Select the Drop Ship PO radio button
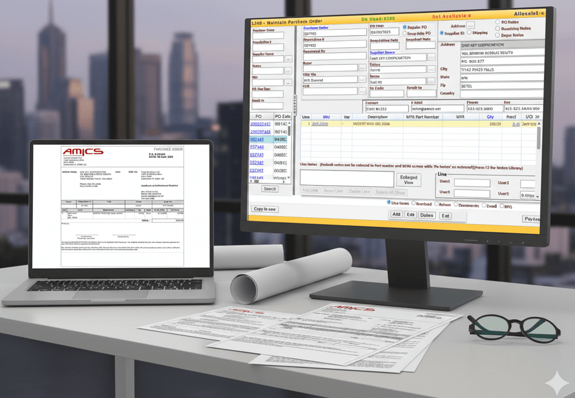 point(403,33)
